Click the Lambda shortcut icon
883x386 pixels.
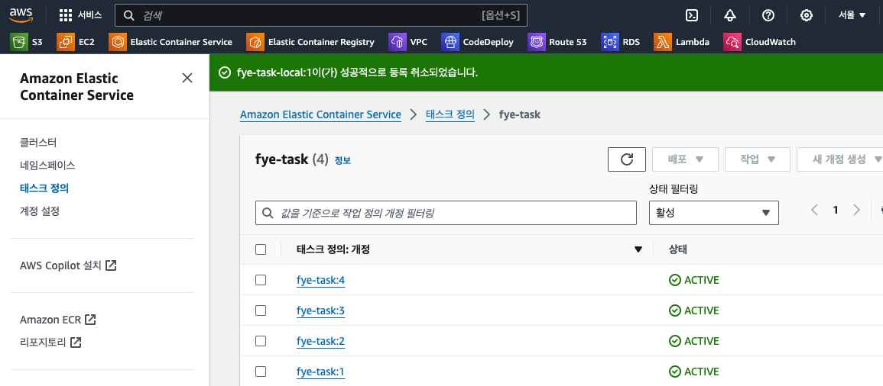[663, 42]
